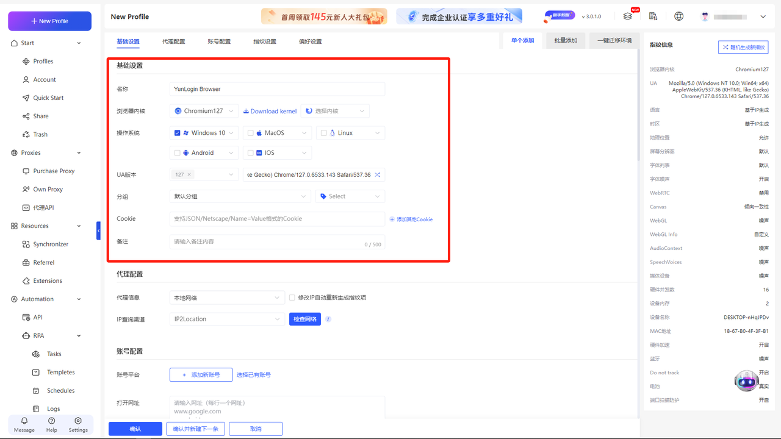Check the MacOS operating system checkbox
This screenshot has width=781, height=439.
pyautogui.click(x=252, y=132)
